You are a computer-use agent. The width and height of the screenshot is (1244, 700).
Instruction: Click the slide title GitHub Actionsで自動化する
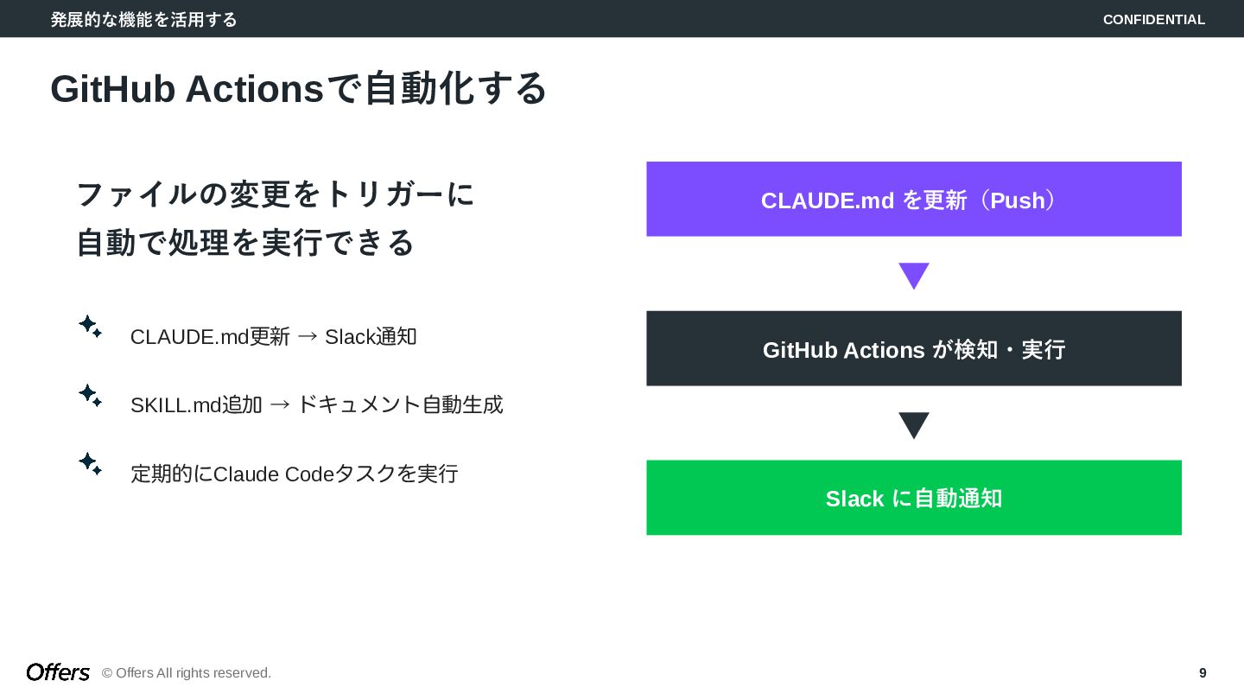pyautogui.click(x=298, y=88)
